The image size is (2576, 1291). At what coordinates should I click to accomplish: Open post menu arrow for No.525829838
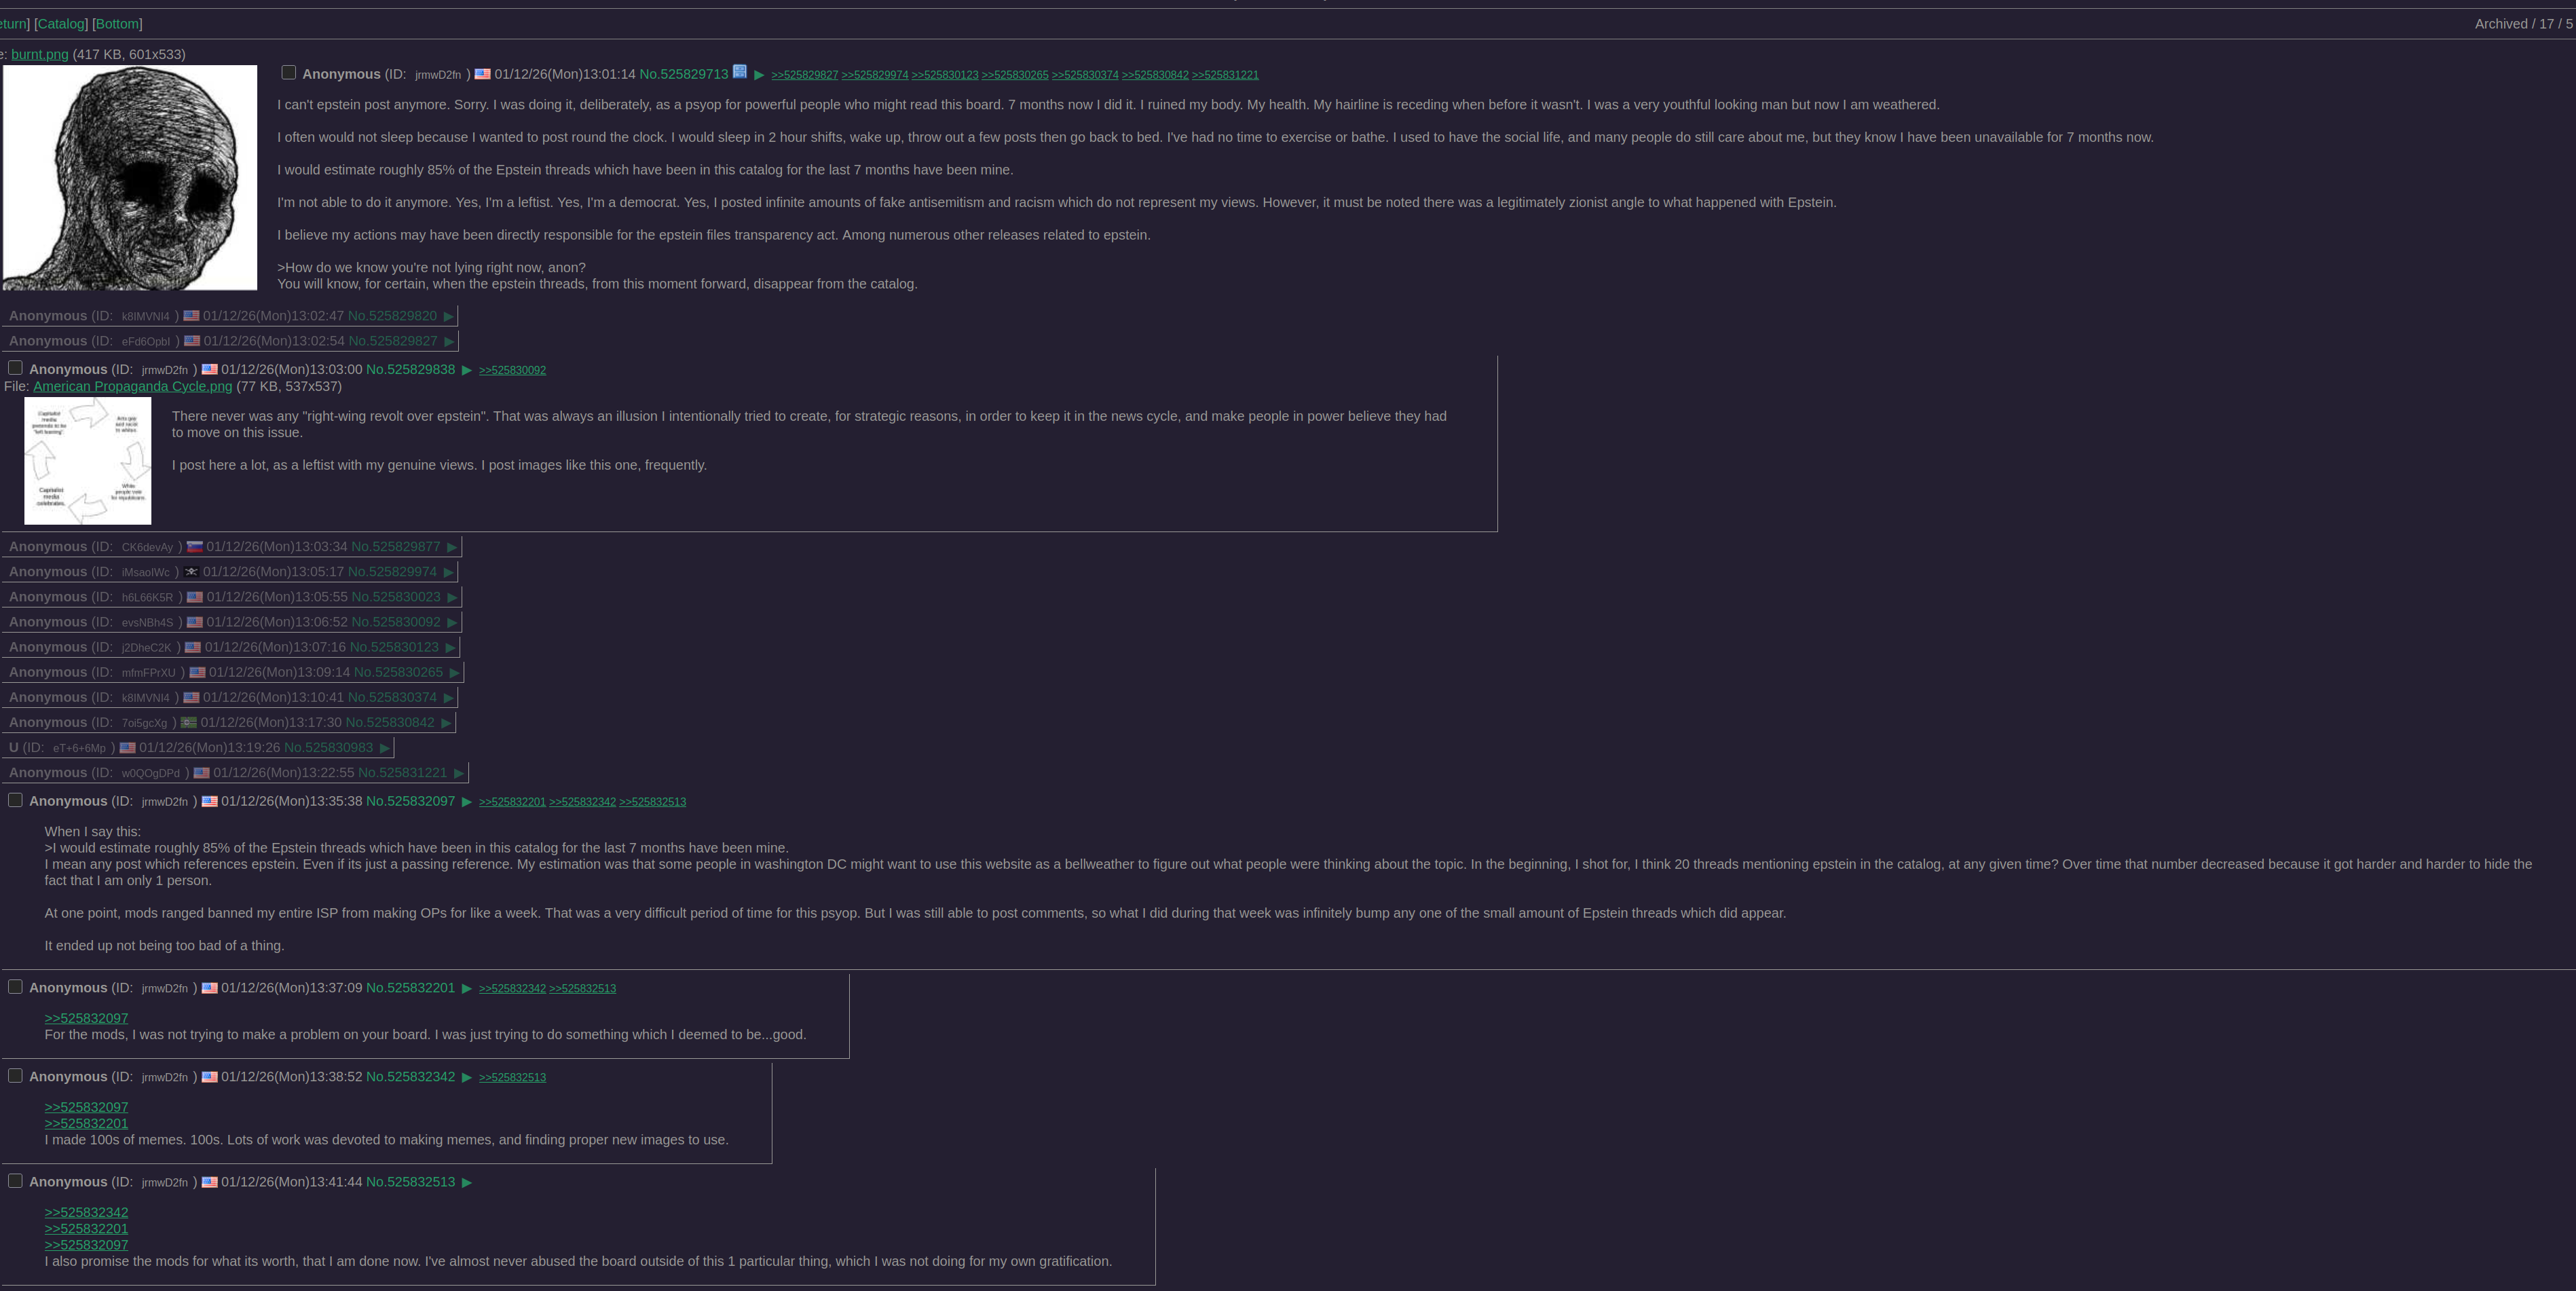pos(466,370)
